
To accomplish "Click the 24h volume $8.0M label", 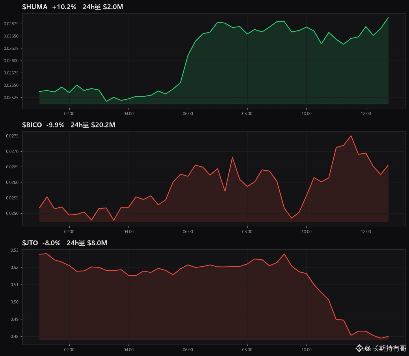I will [x=87, y=243].
